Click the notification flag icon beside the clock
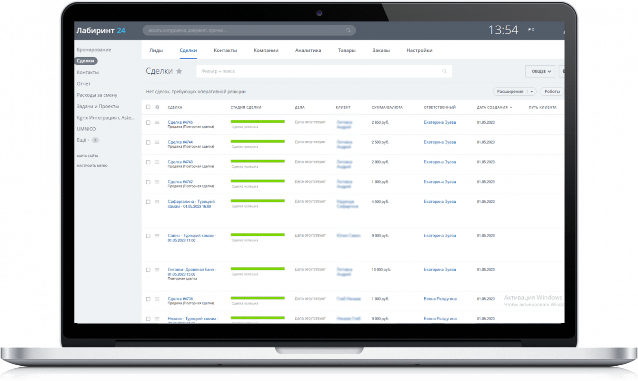 [x=529, y=30]
